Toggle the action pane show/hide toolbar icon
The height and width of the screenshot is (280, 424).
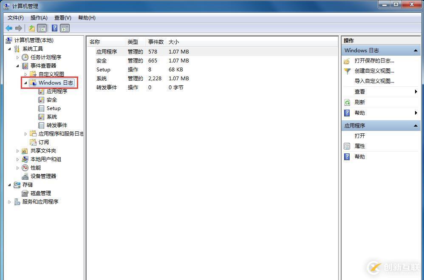pyautogui.click(x=65, y=28)
